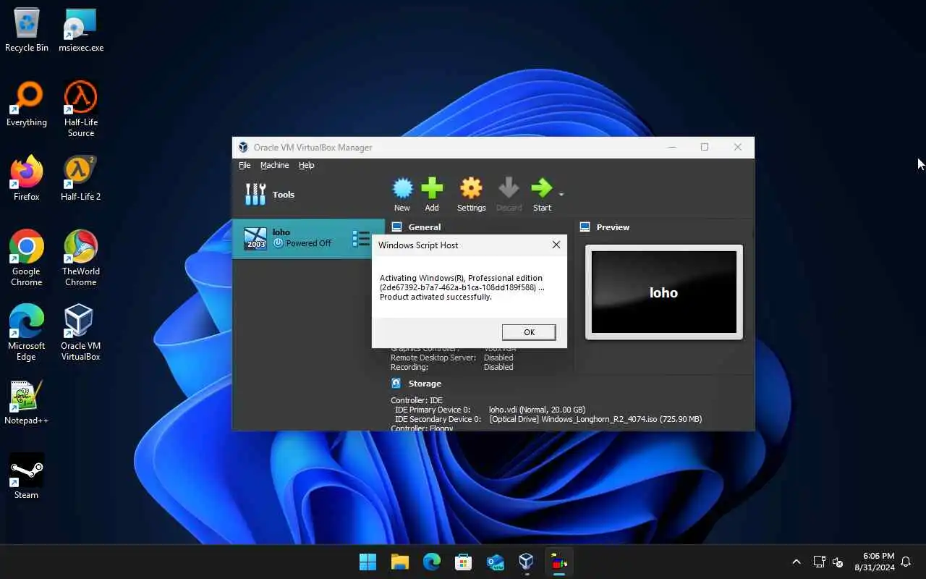The width and height of the screenshot is (926, 579).
Task: Open the Recycle Bin desktop icon
Action: click(27, 30)
